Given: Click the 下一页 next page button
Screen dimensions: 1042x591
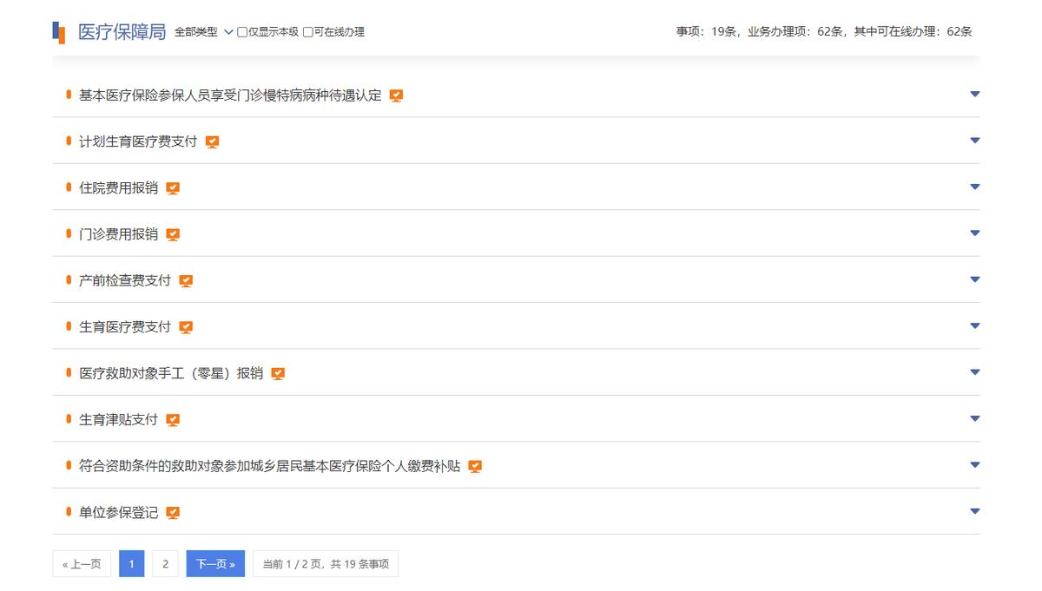Looking at the screenshot, I should [214, 562].
